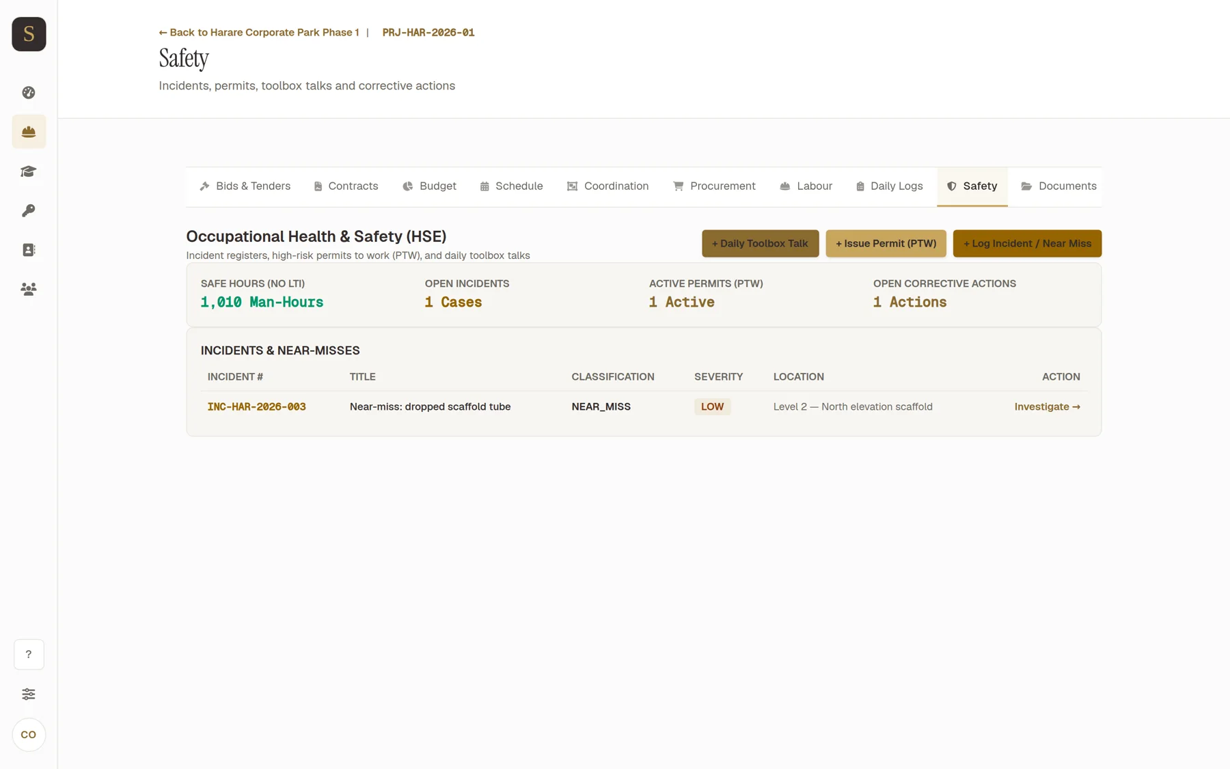Click Investigate for the scaffold tube incident
1230x769 pixels.
point(1047,407)
